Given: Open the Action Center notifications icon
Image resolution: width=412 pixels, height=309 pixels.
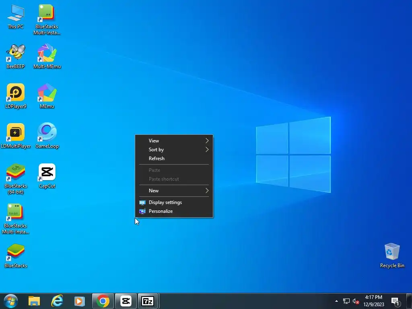Looking at the screenshot, I should coord(396,301).
